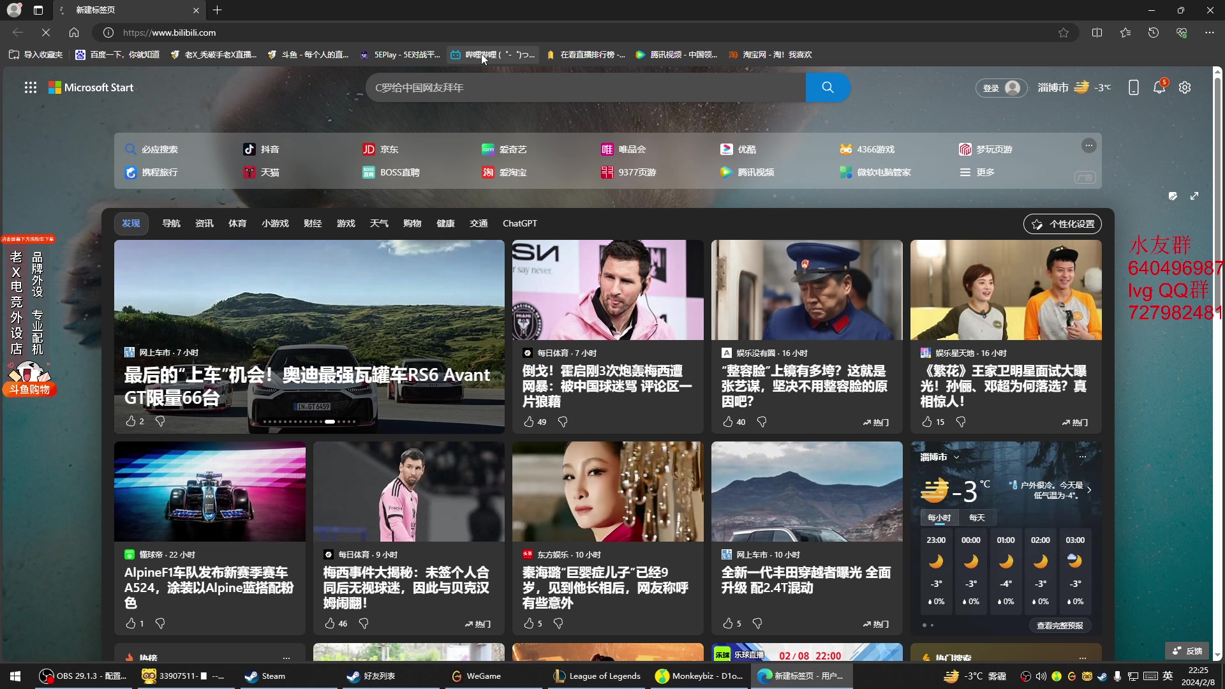Open the mobile device icon beside notifications
This screenshot has width=1225, height=689.
coord(1134,87)
